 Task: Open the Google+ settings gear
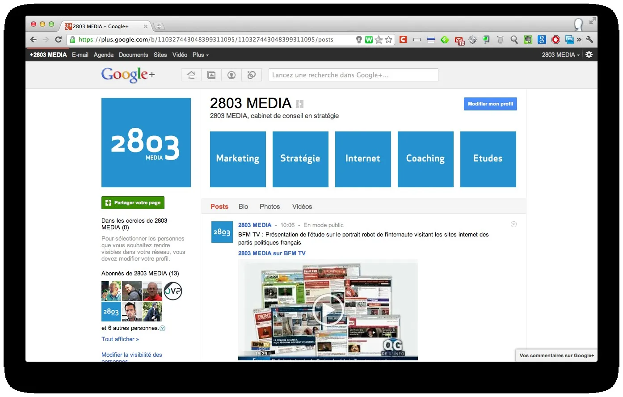(589, 55)
